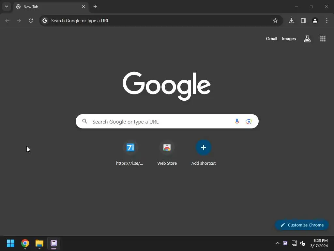334x251 pixels.
Task: Open the Chrome profile avatar
Action: pyautogui.click(x=315, y=21)
